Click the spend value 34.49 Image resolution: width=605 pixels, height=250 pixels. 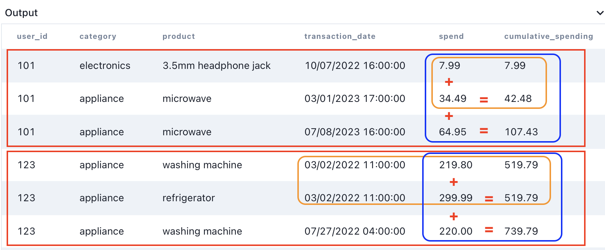pos(453,99)
